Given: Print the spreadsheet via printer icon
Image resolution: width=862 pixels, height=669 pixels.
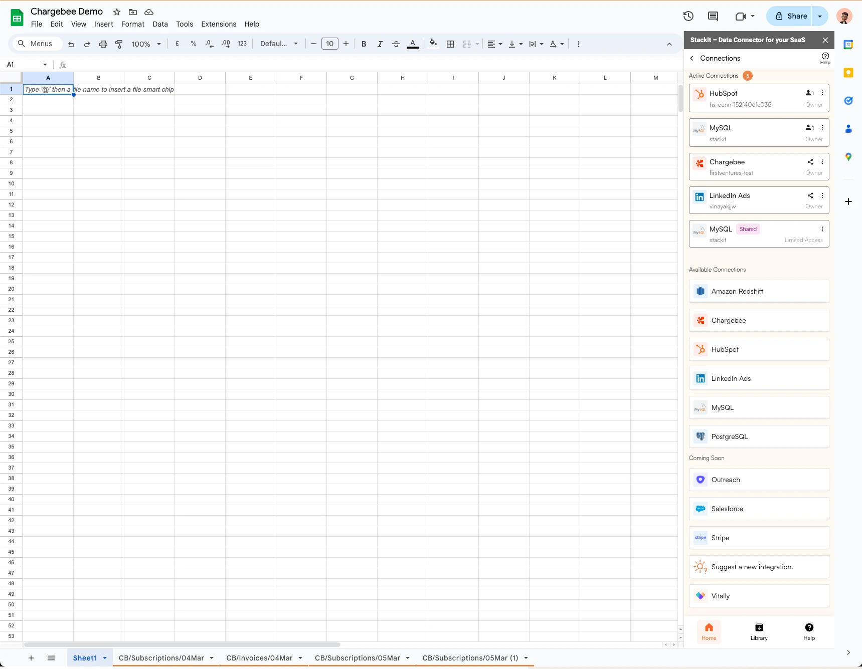Looking at the screenshot, I should [103, 44].
